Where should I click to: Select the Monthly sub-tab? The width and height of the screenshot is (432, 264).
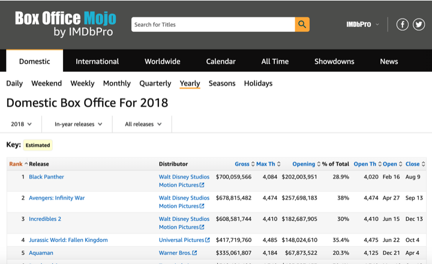coord(117,83)
